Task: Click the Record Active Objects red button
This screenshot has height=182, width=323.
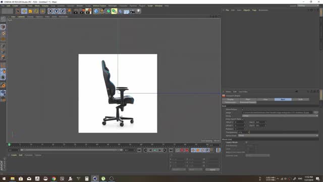Action: pyautogui.click(x=182, y=150)
